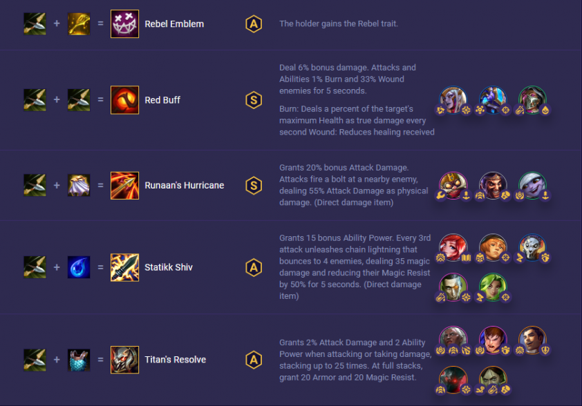Click the S tier badge for Runaan's Hurricane
582x406 pixels.
pos(254,185)
